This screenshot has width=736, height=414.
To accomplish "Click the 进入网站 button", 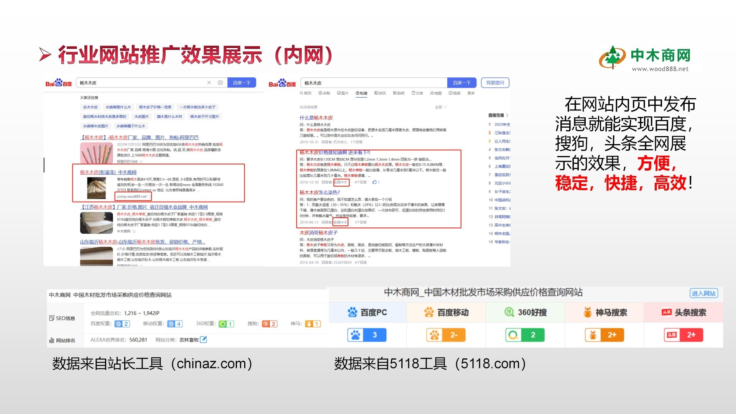I will pyautogui.click(x=704, y=293).
